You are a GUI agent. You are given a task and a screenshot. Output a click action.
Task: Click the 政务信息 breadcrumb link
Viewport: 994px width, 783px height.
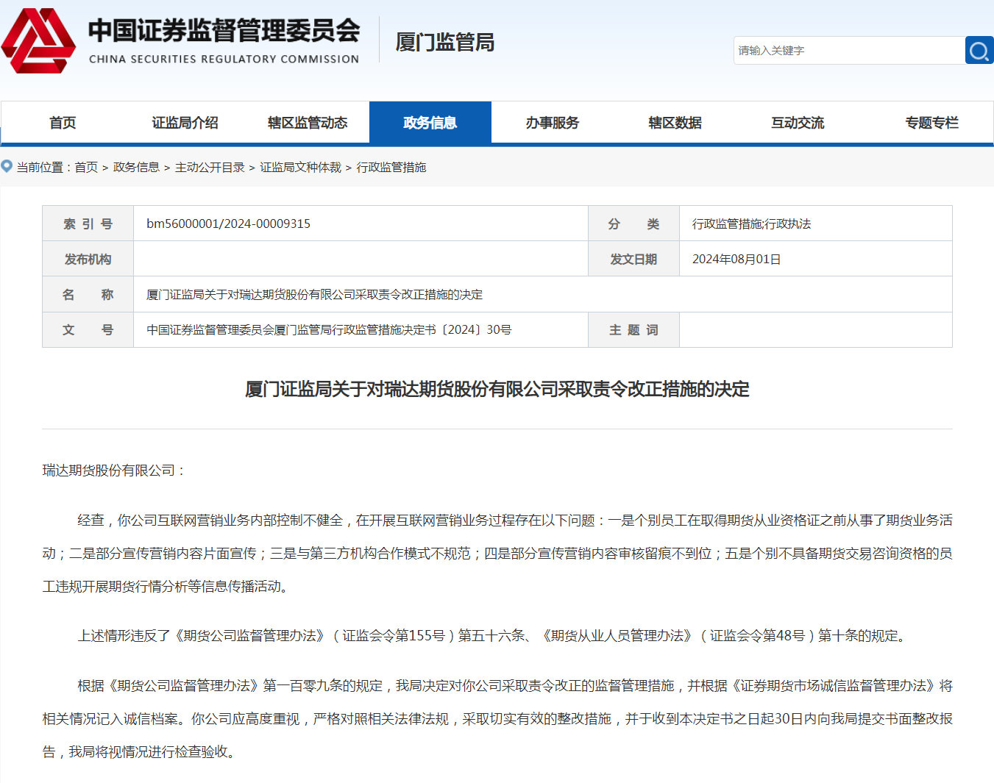click(x=136, y=168)
